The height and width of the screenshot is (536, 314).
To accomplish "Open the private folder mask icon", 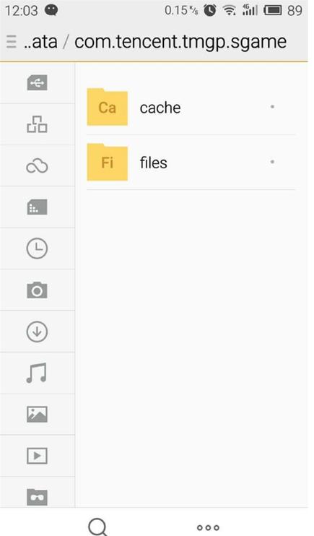I will click(37, 497).
